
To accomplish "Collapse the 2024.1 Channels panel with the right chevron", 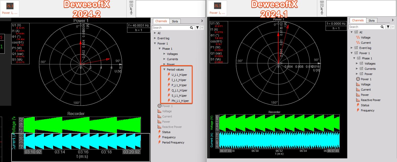I will coord(393,20).
